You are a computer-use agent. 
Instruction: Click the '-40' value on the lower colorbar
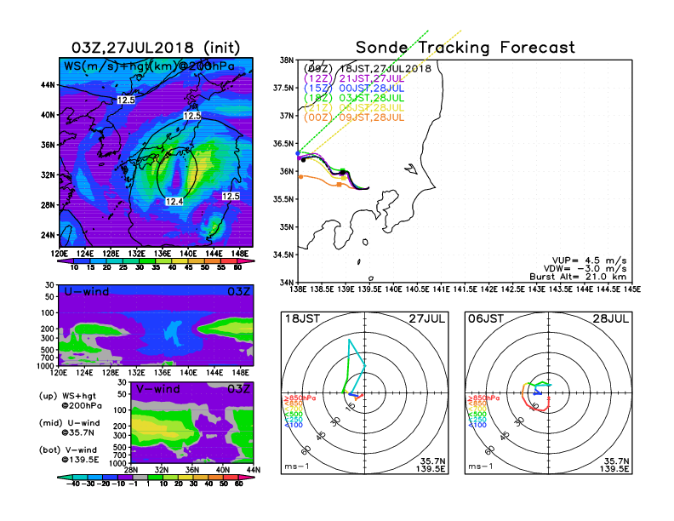(x=73, y=484)
